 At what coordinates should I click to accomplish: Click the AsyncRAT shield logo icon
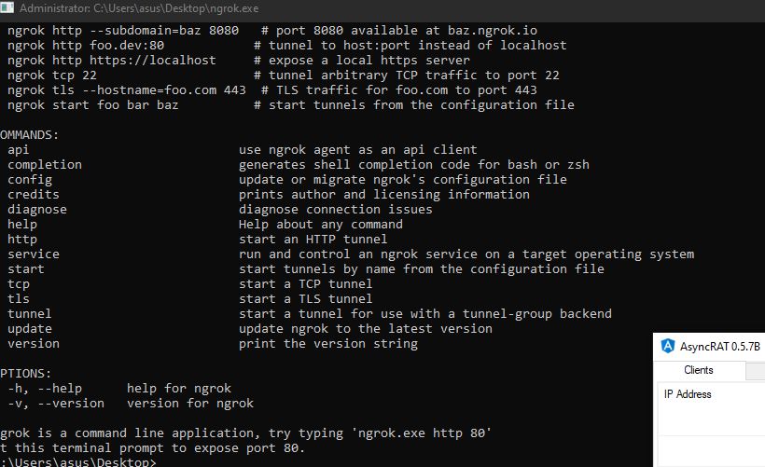click(667, 346)
